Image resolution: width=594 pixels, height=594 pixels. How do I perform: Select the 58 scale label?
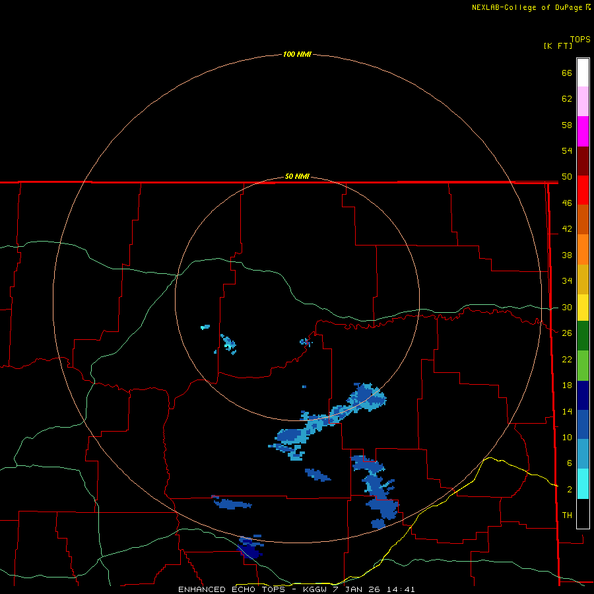click(567, 125)
